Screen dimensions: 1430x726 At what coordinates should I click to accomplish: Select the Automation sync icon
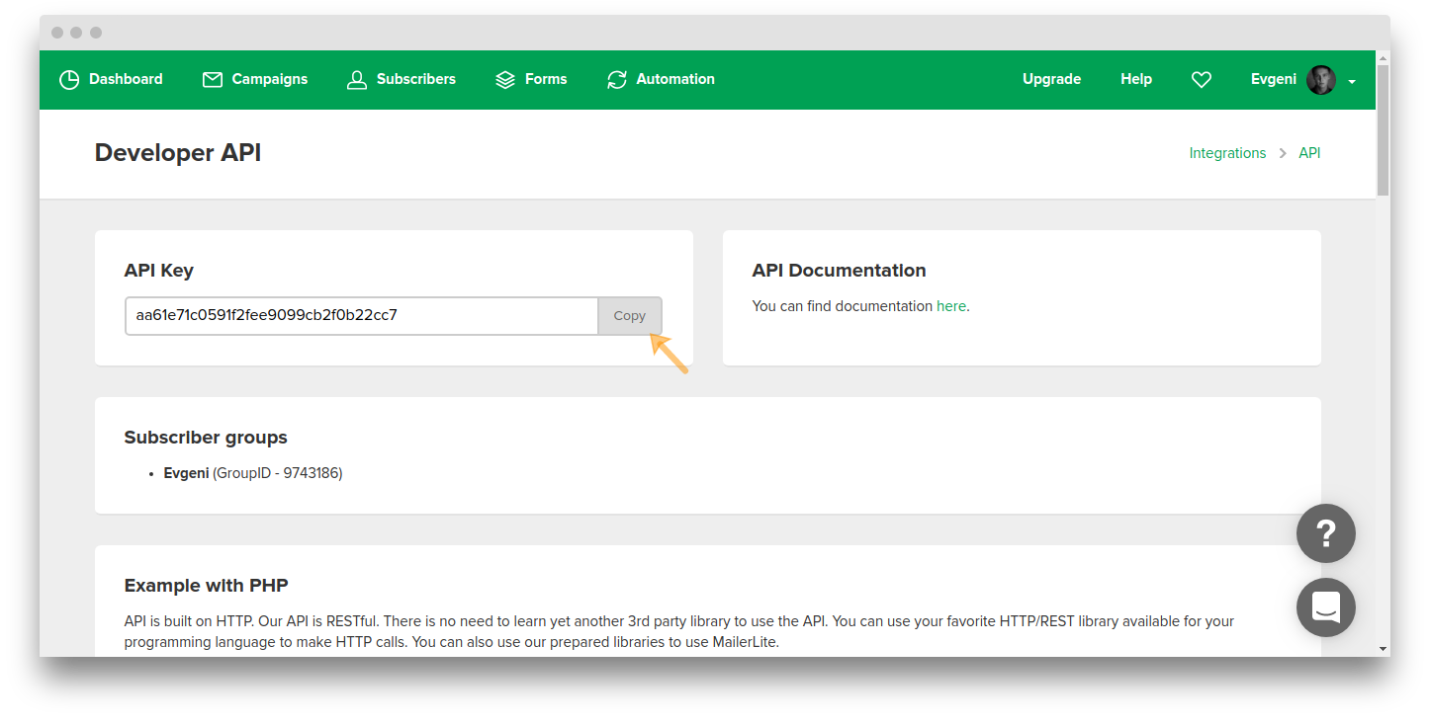tap(617, 79)
